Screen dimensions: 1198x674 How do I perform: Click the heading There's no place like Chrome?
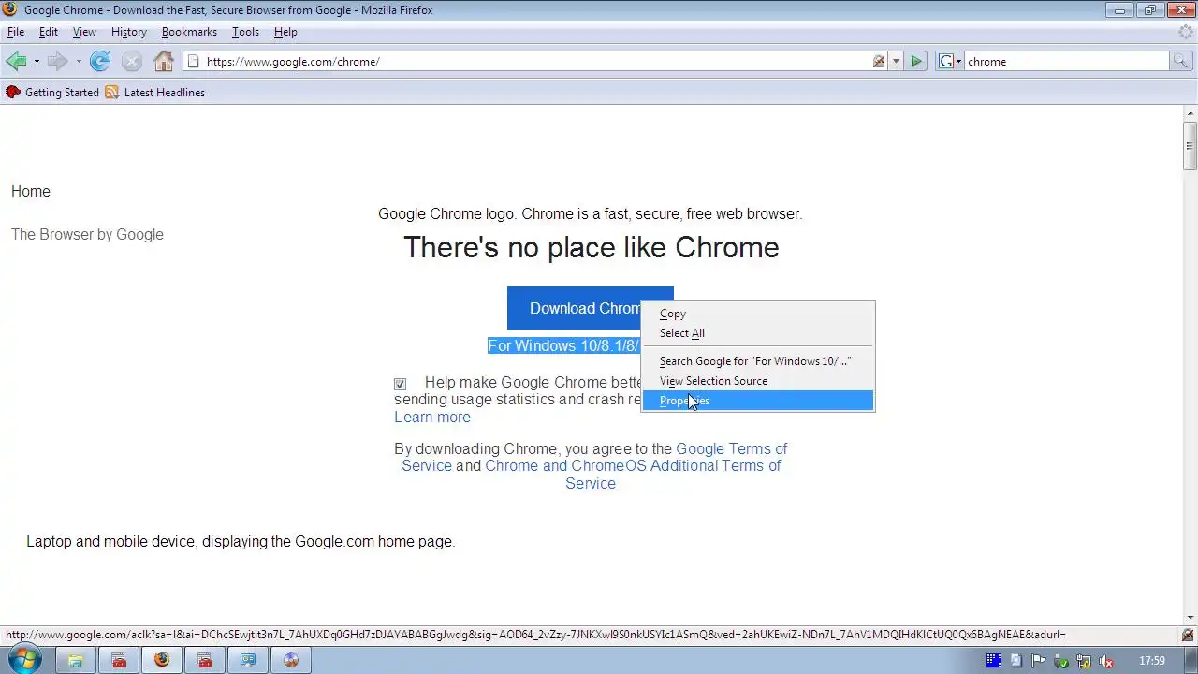point(591,247)
